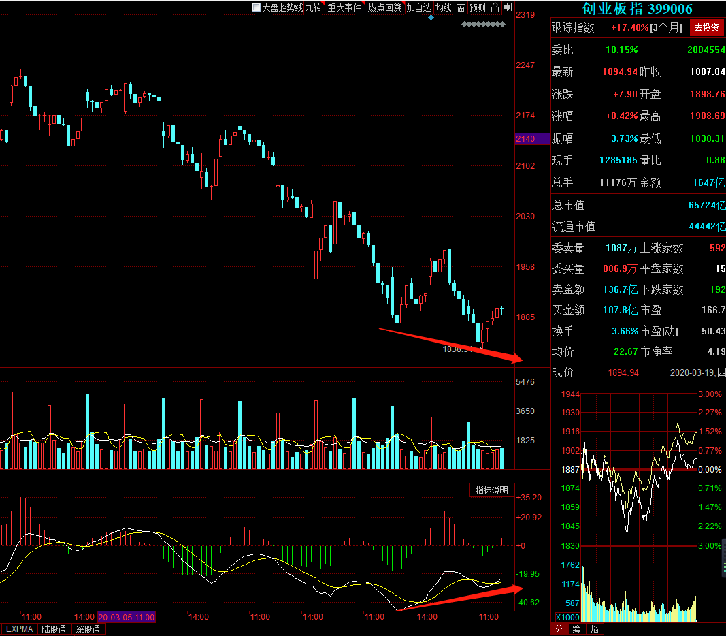Switch to the 深股通 tab
Image resolution: width=726 pixels, height=636 pixels.
tap(88, 629)
